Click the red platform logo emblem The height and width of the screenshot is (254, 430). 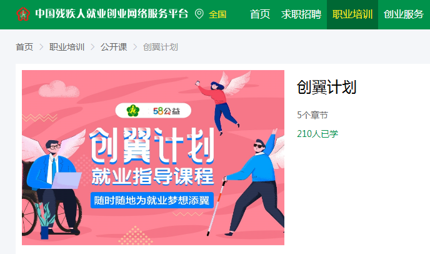(x=23, y=14)
